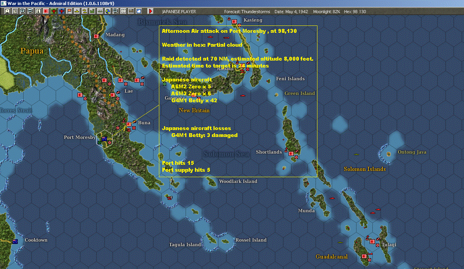
Task: Click the Hex: 98 130 status text
Action: 355,12
